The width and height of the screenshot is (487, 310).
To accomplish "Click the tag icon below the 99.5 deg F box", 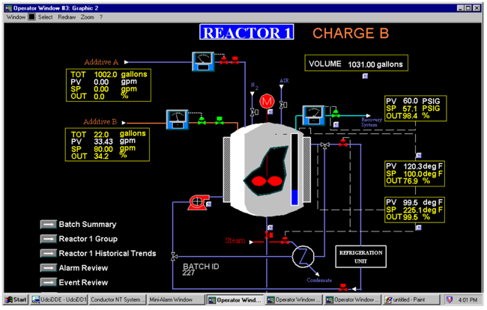I will coord(419,228).
